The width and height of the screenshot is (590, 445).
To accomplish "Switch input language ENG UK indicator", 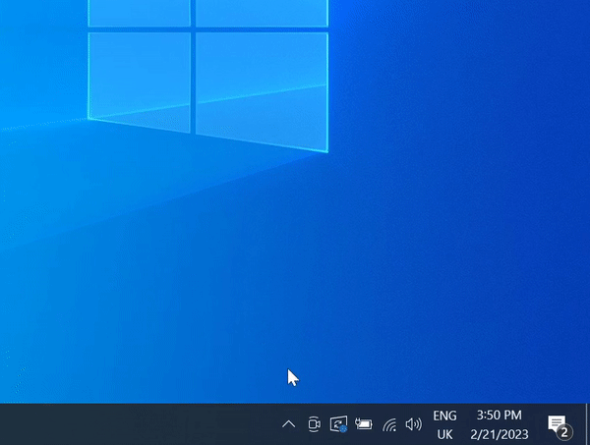I will (x=444, y=424).
